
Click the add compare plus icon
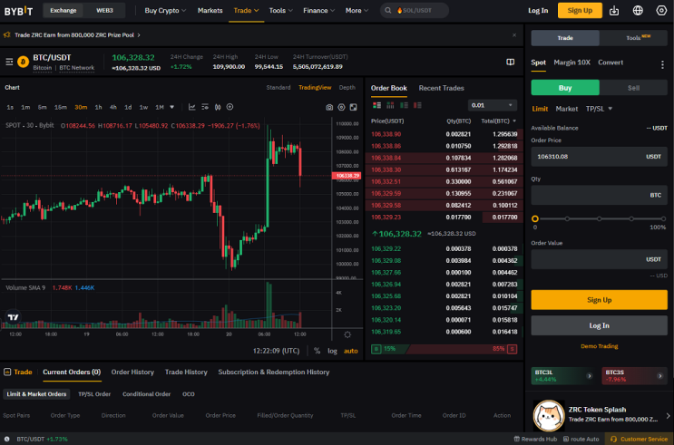230,107
